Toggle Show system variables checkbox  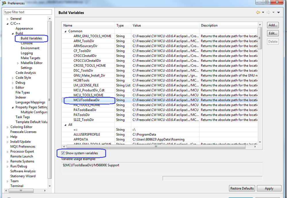tap(63, 153)
